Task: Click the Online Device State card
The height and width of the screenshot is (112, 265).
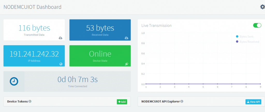Action: (100, 56)
